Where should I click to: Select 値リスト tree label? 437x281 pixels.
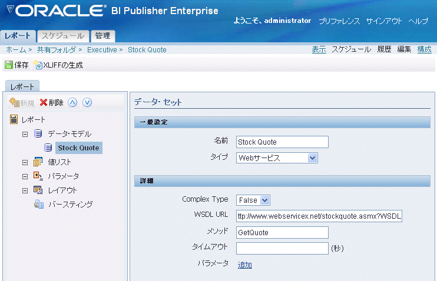(59, 162)
